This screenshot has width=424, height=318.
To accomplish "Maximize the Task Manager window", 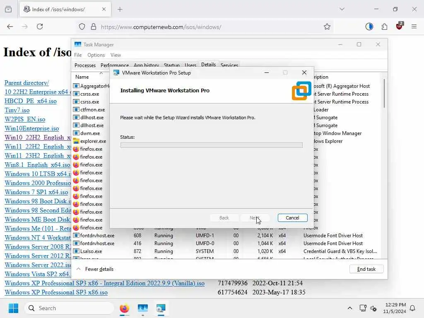I will (359, 44).
